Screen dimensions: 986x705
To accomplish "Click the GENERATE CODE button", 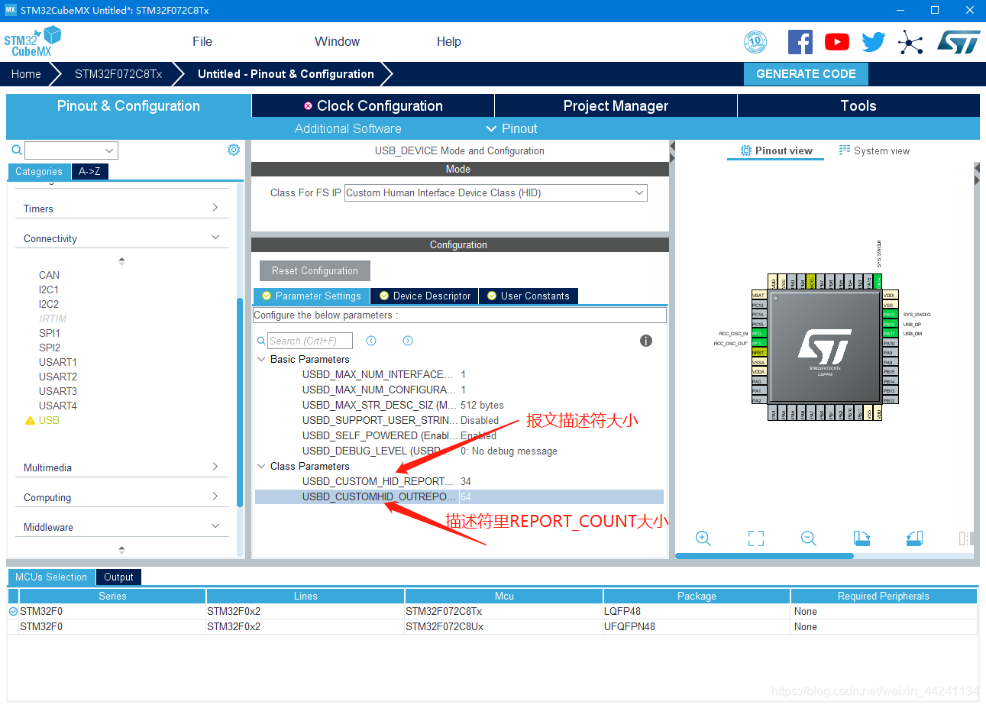I will click(x=806, y=74).
